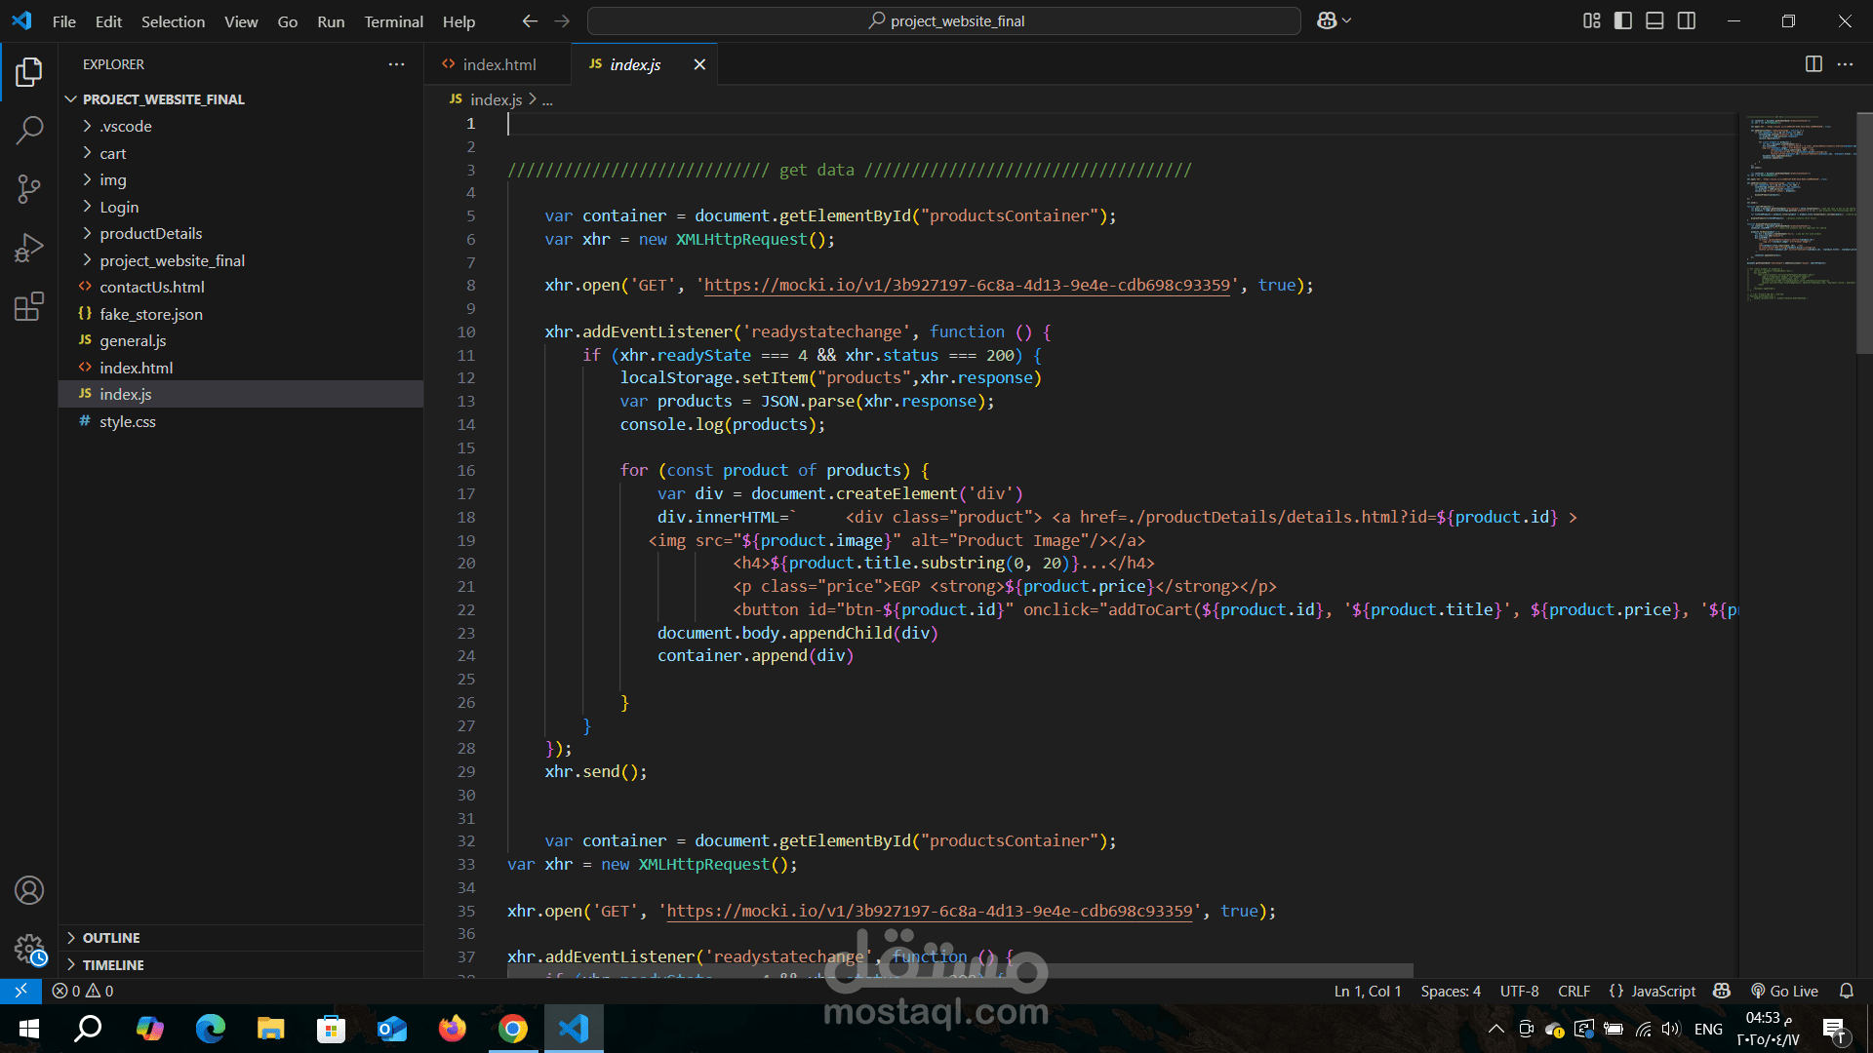Viewport: 1873px width, 1053px height.
Task: Click the Accounts icon in the activity bar
Action: [29, 889]
